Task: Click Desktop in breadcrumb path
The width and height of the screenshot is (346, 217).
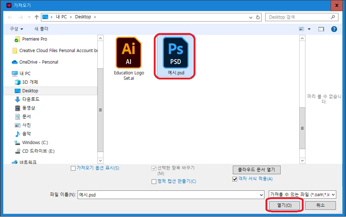Action: click(x=83, y=17)
